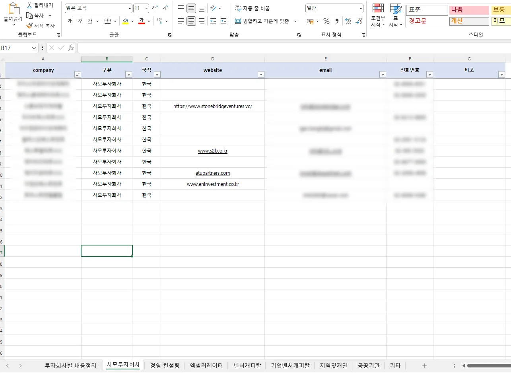The height and width of the screenshot is (373, 511).
Task: Select the 계산 cell style
Action: 469,21
